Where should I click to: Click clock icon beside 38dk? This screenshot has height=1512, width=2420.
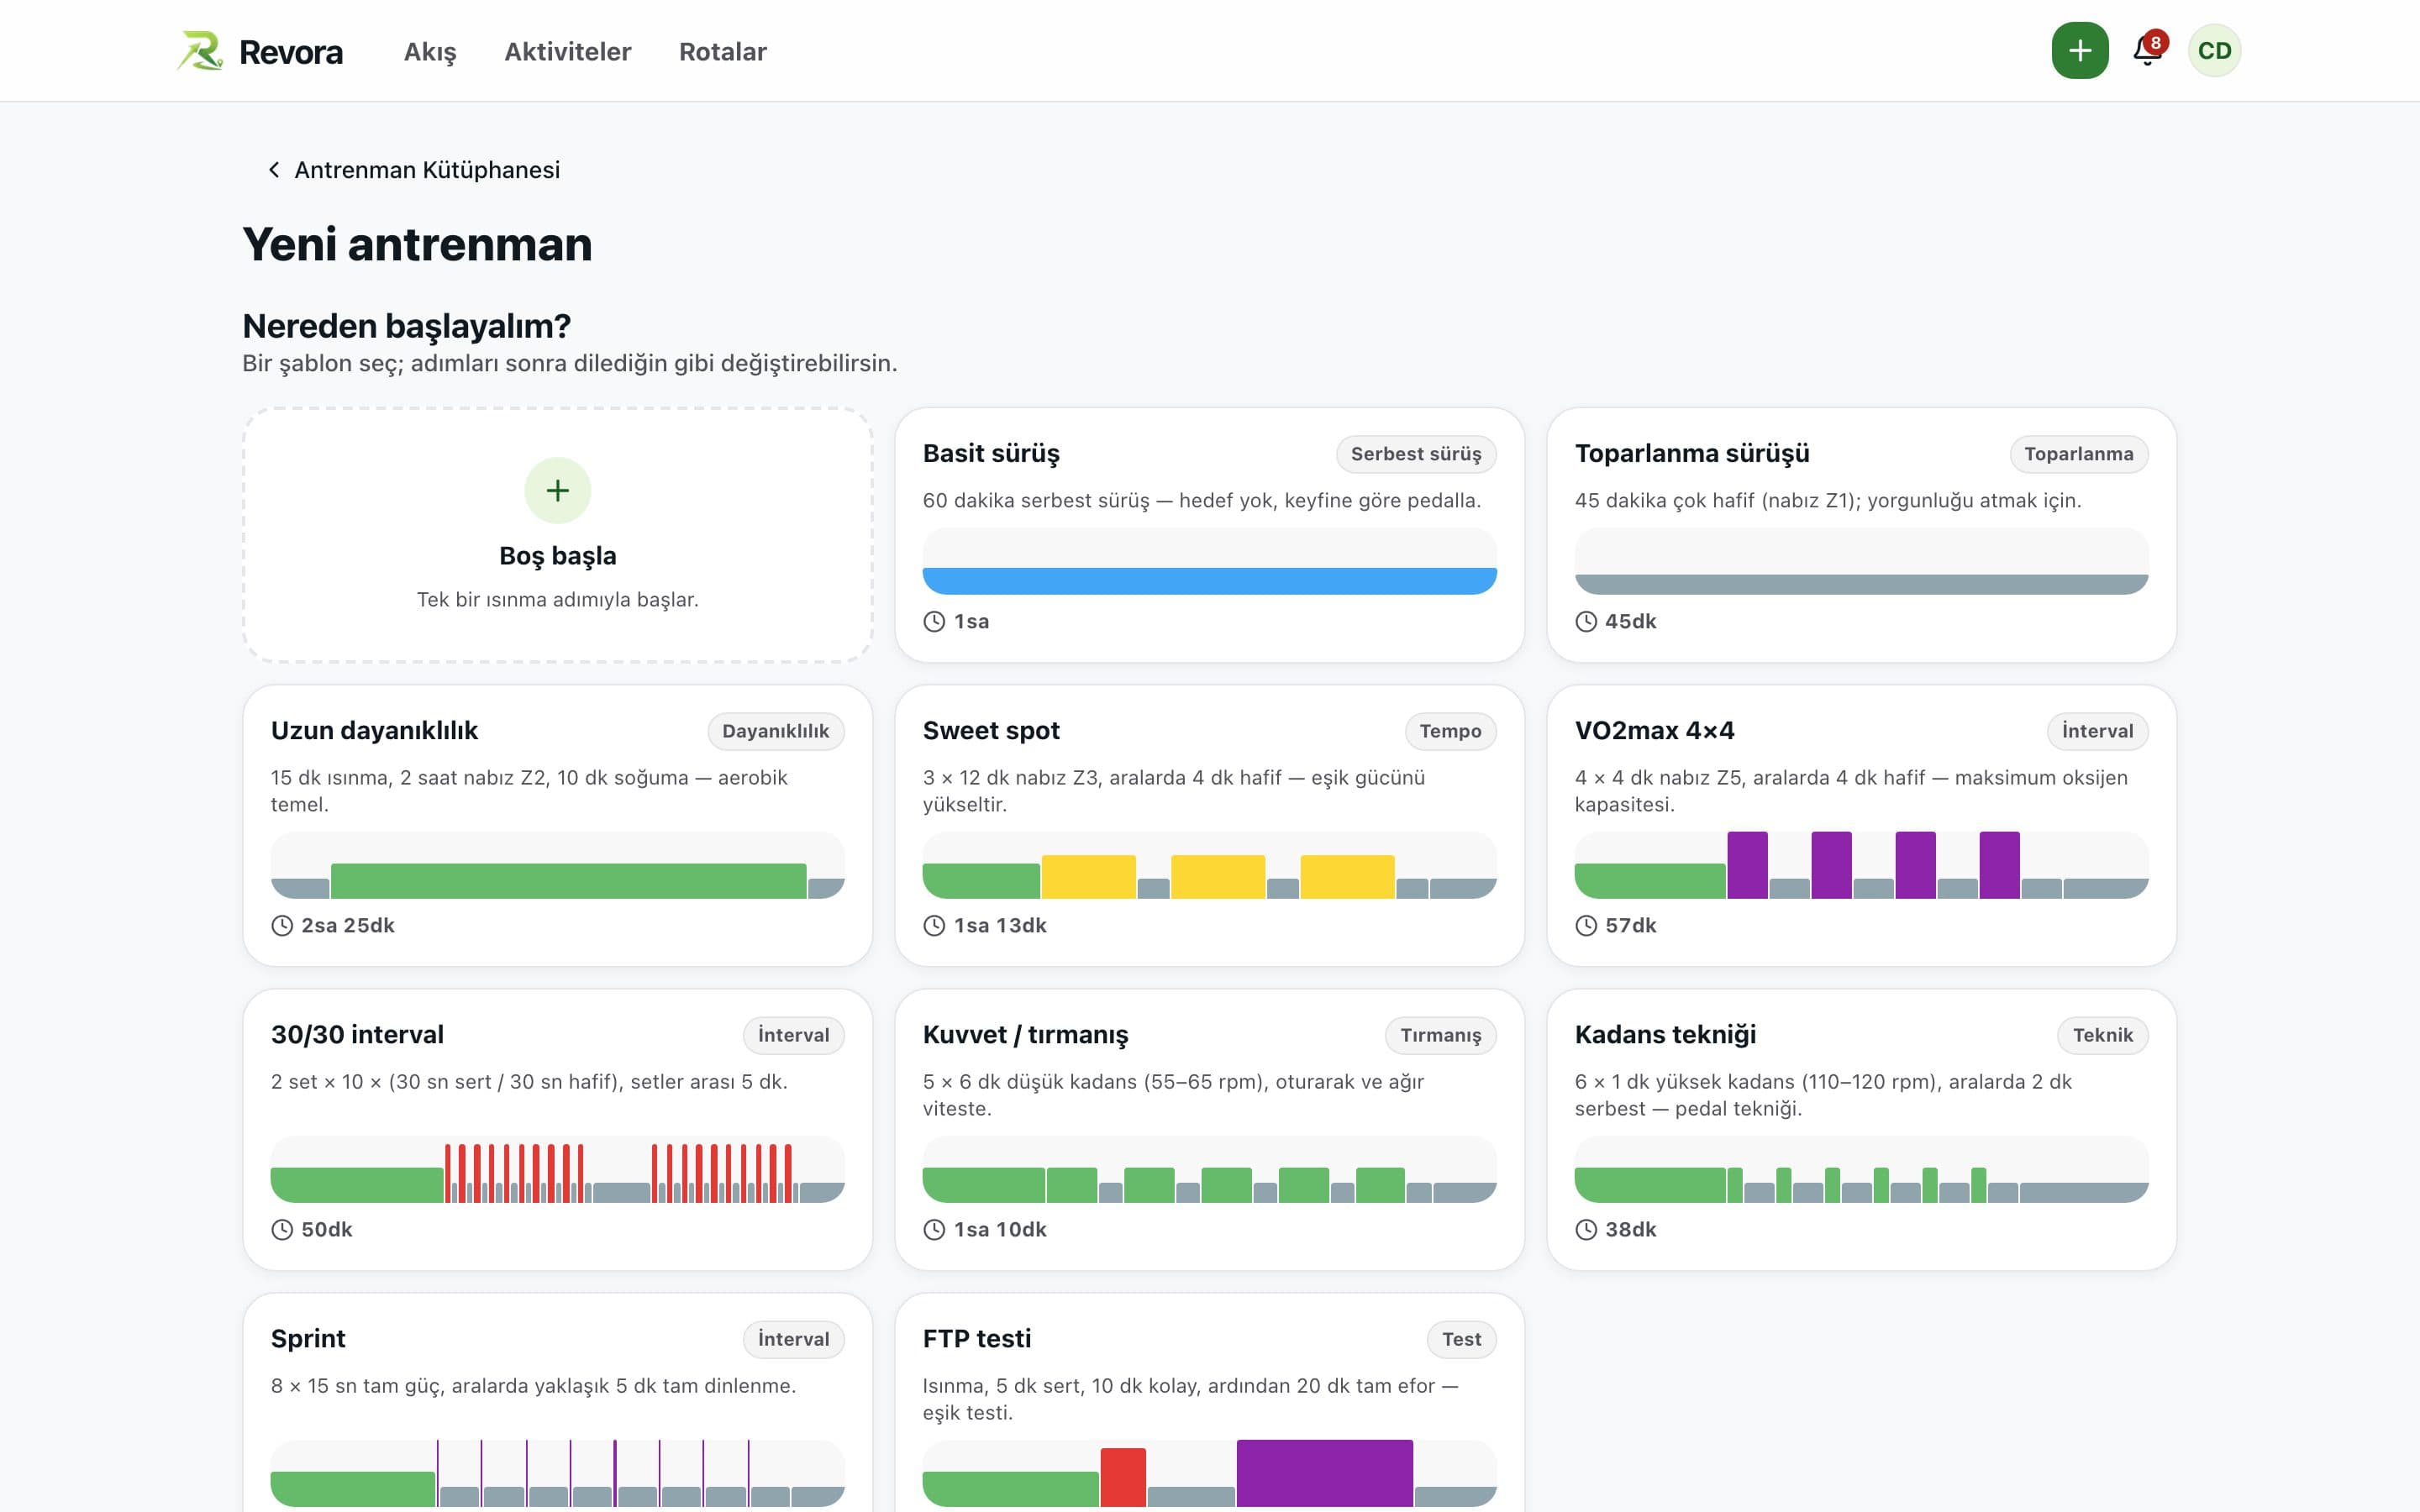click(x=1586, y=1229)
